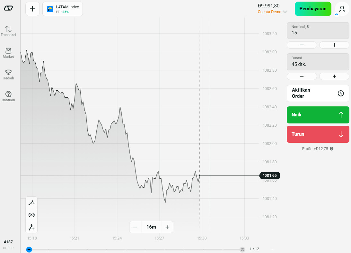Click the platform logo icon

[x=8, y=8]
